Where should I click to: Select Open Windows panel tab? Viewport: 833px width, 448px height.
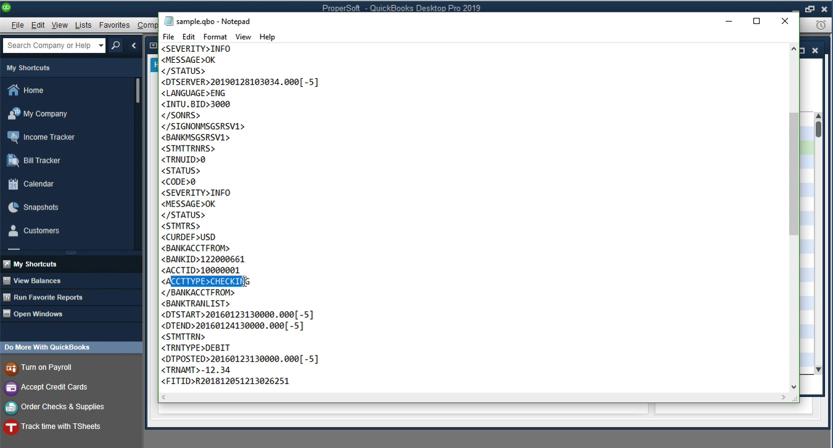pos(72,314)
